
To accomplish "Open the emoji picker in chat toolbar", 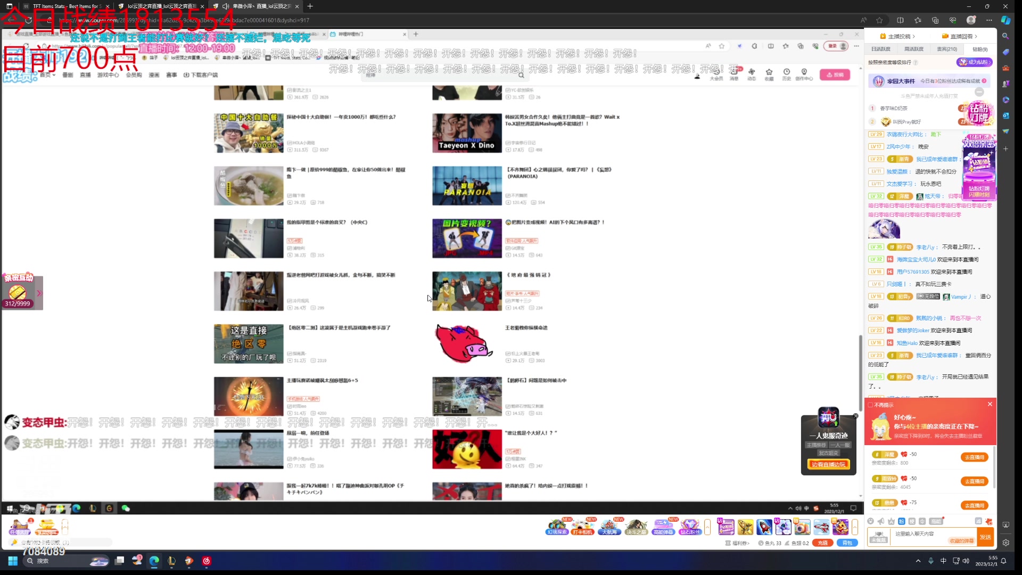I will (x=871, y=521).
